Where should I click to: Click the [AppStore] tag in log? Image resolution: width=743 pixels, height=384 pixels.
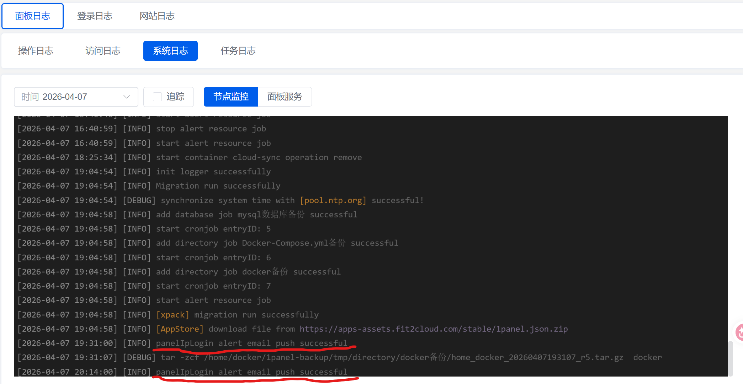180,329
